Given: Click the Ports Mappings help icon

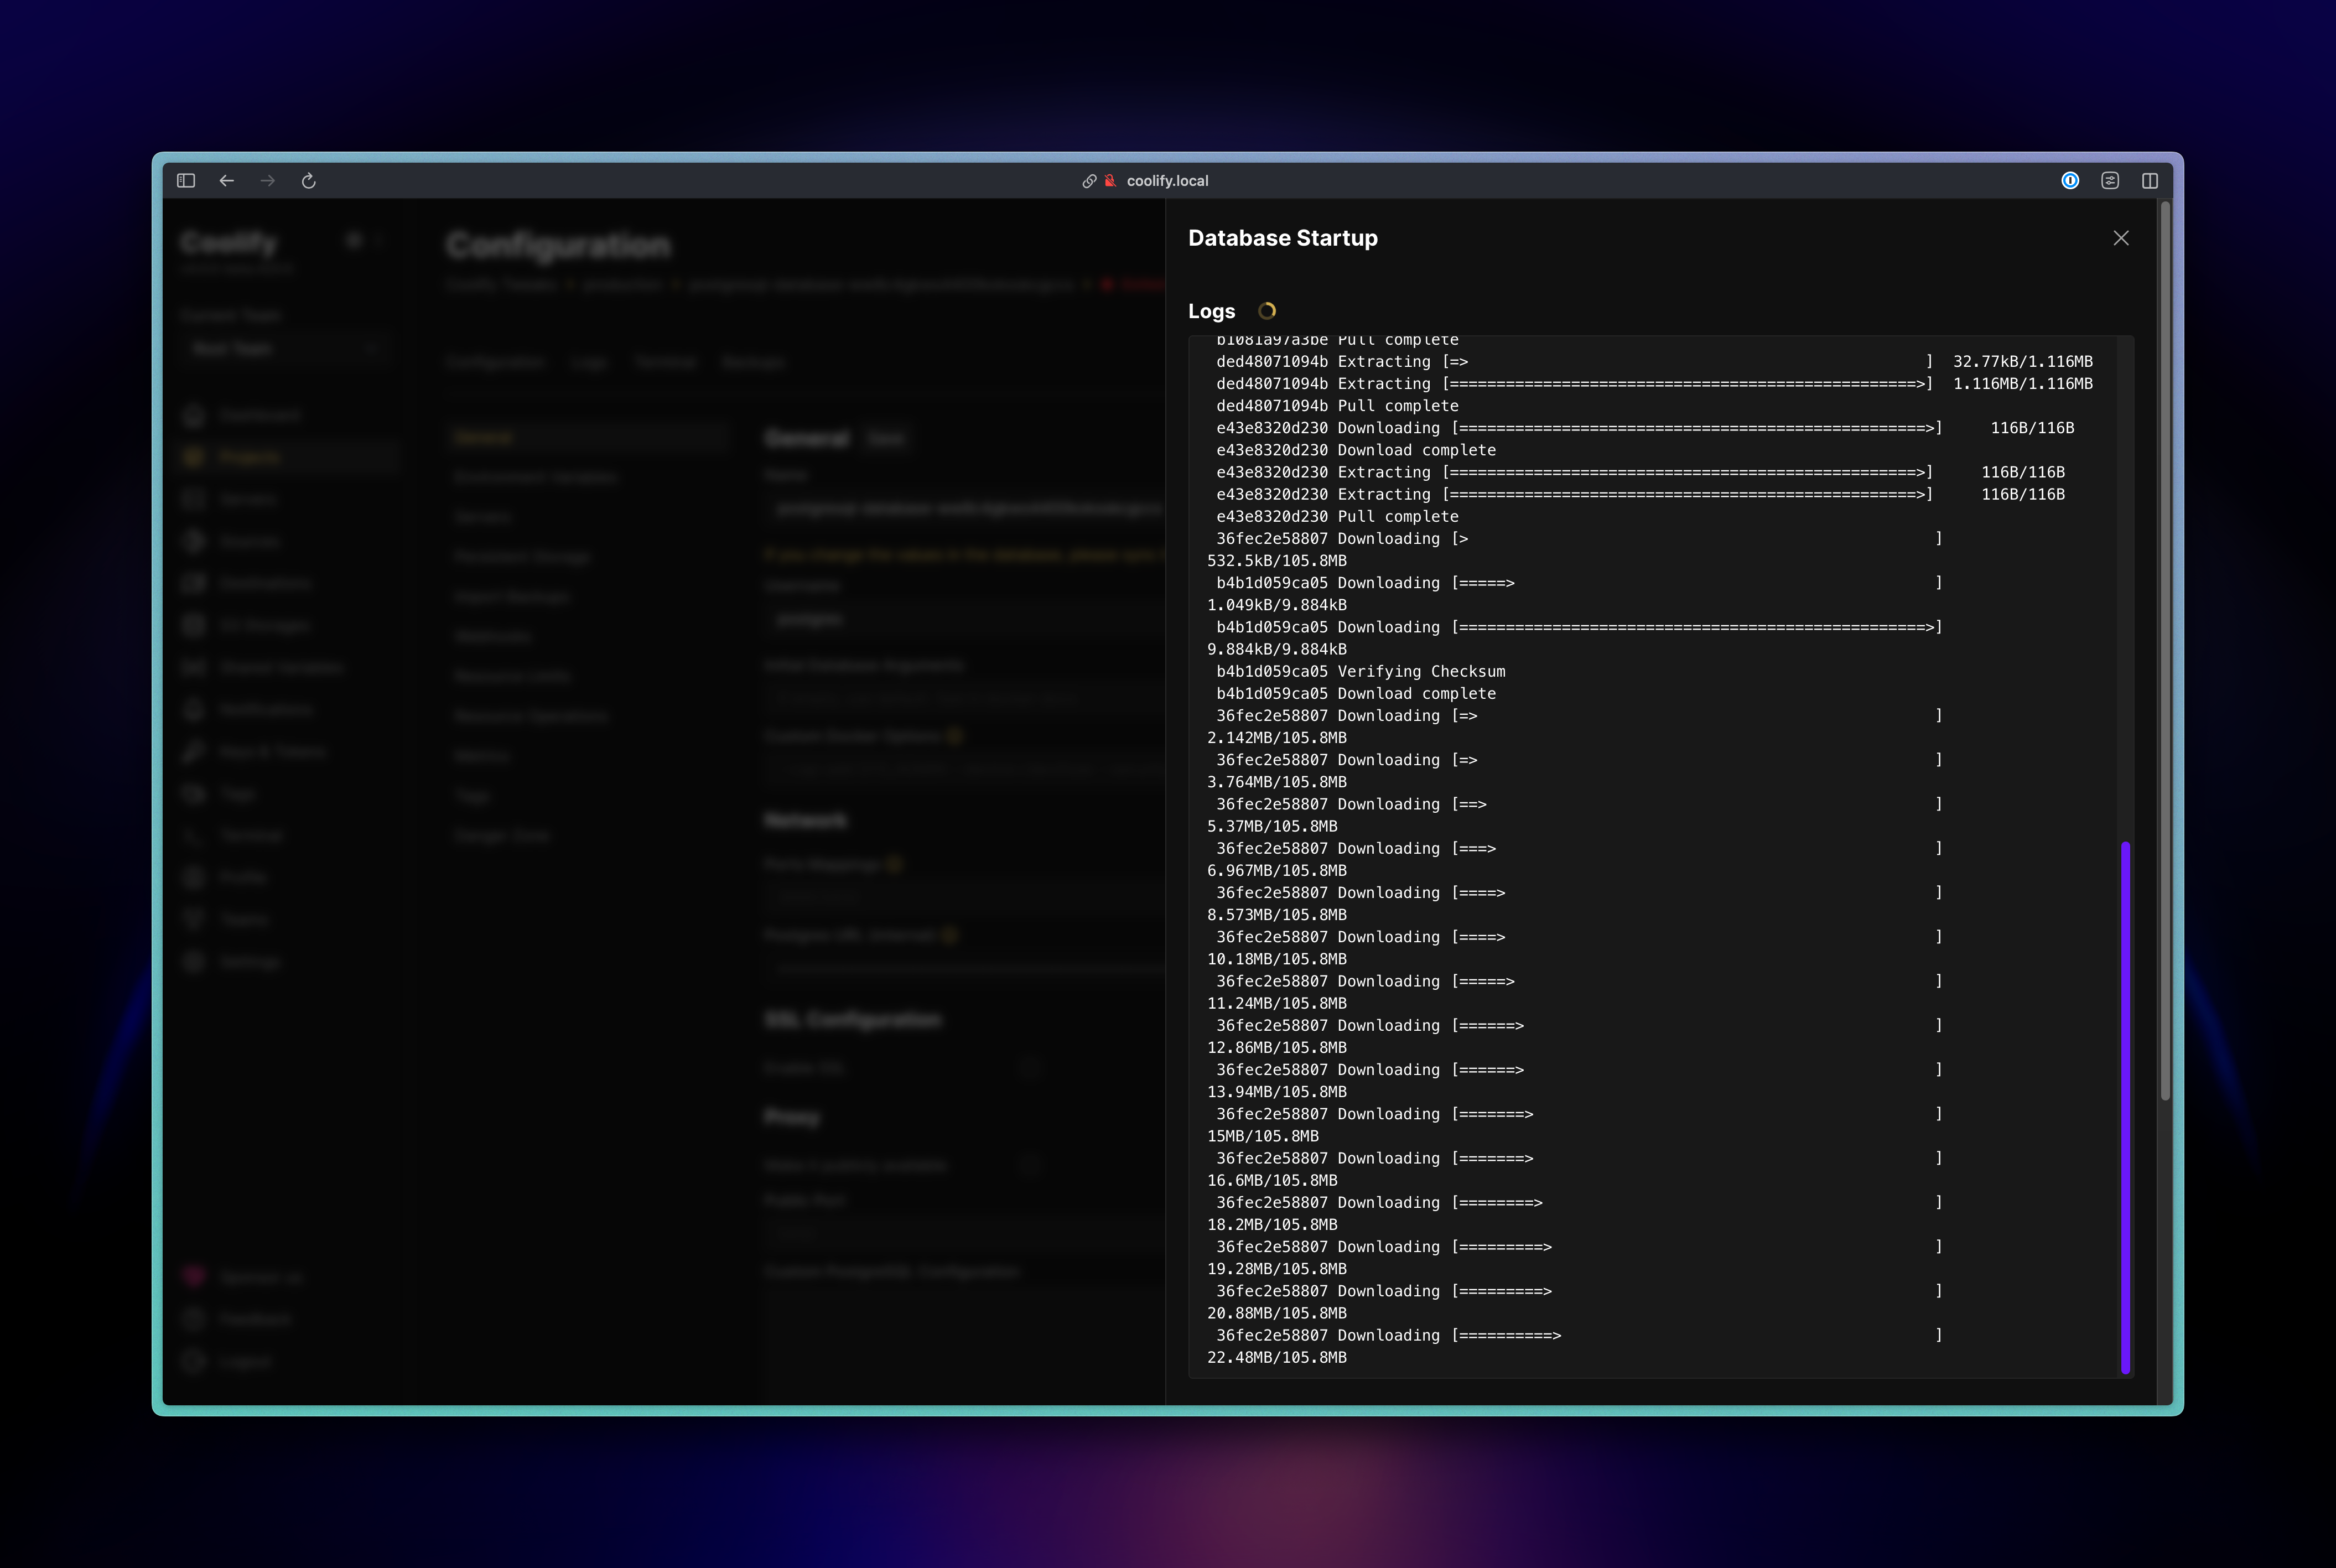Looking at the screenshot, I should 894,864.
